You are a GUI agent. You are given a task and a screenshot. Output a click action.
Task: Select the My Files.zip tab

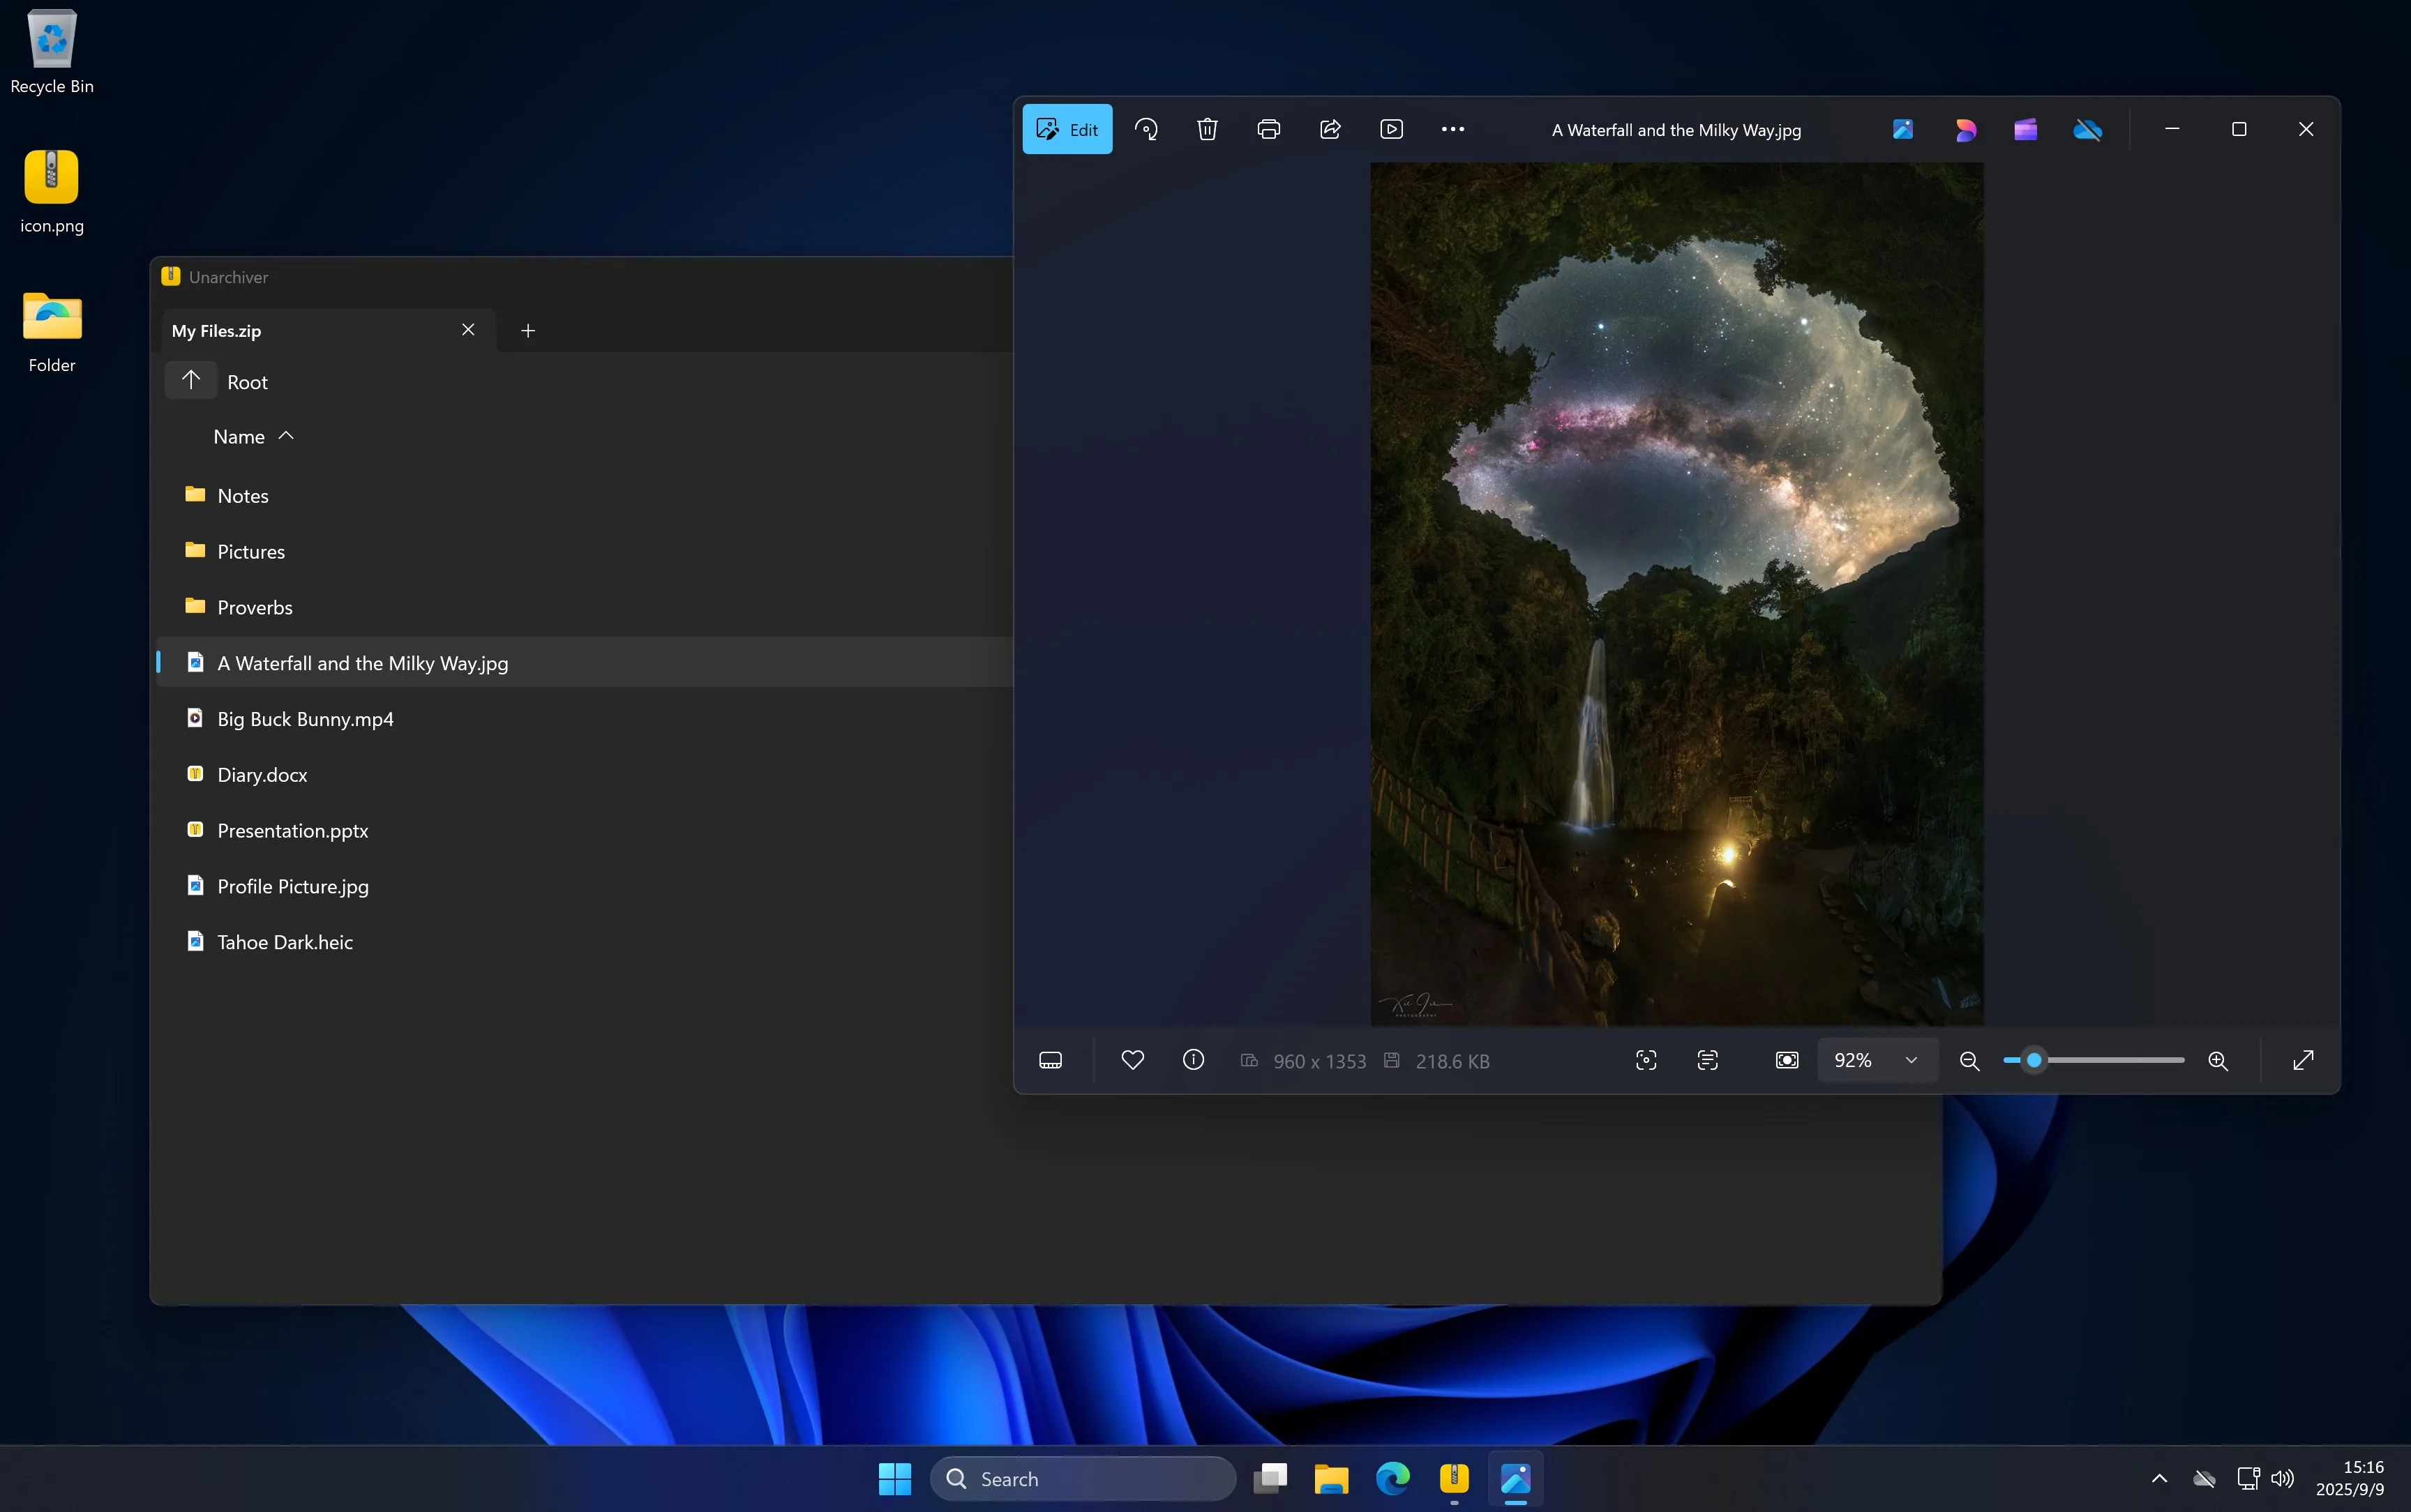click(328, 330)
